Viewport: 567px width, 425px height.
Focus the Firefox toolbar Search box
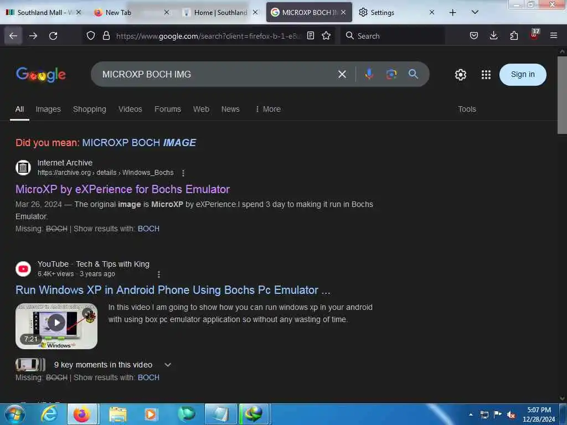[393, 36]
